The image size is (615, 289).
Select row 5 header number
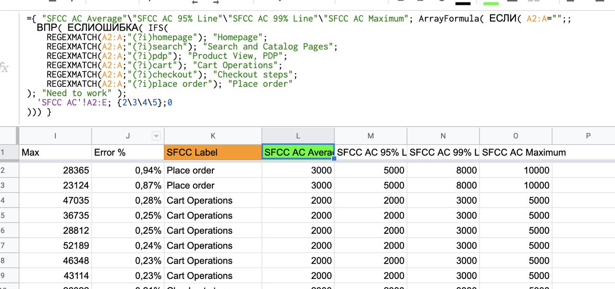coord(3,216)
